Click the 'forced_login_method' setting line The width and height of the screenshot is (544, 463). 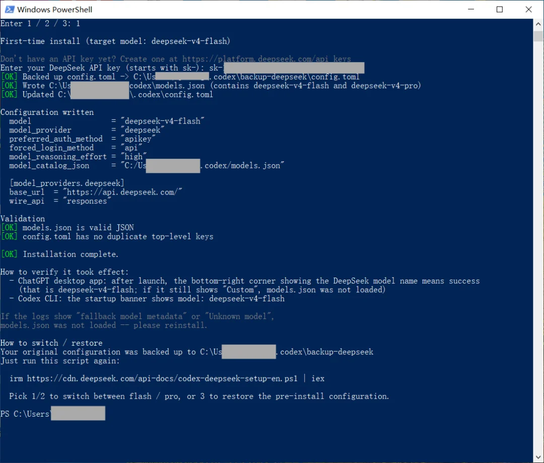pyautogui.click(x=76, y=148)
